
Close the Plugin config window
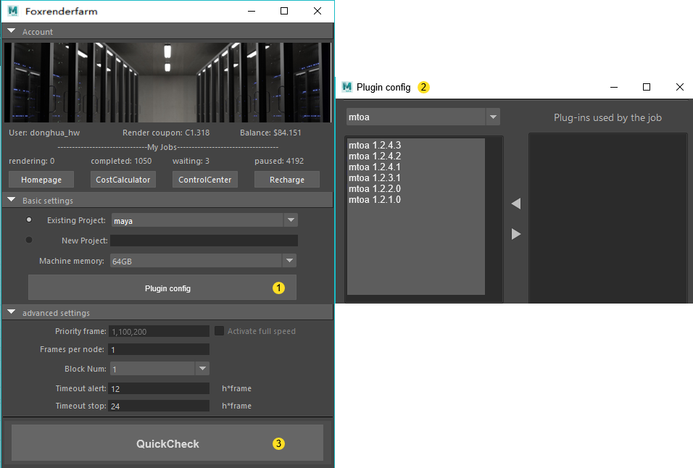(680, 87)
